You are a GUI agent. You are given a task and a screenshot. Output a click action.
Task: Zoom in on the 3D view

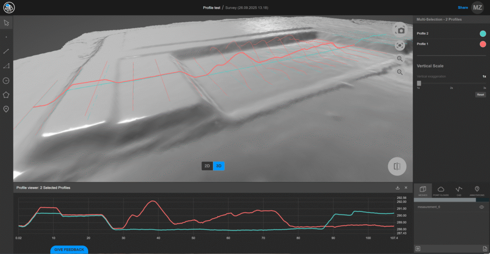pos(400,59)
